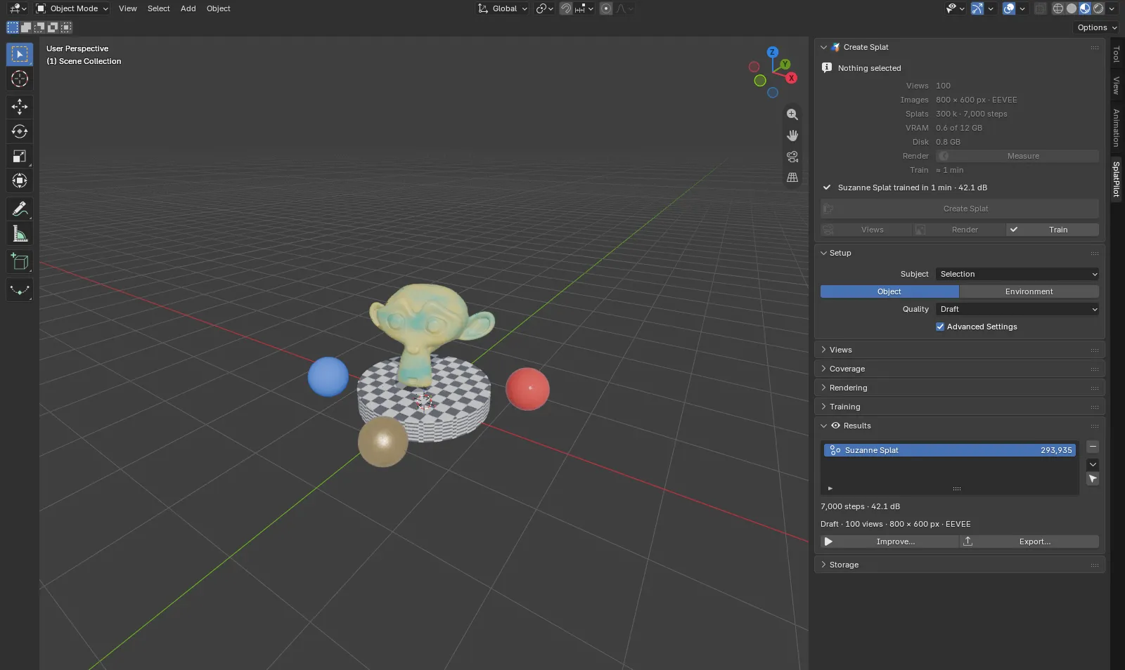Expand the Training panel

coord(959,407)
